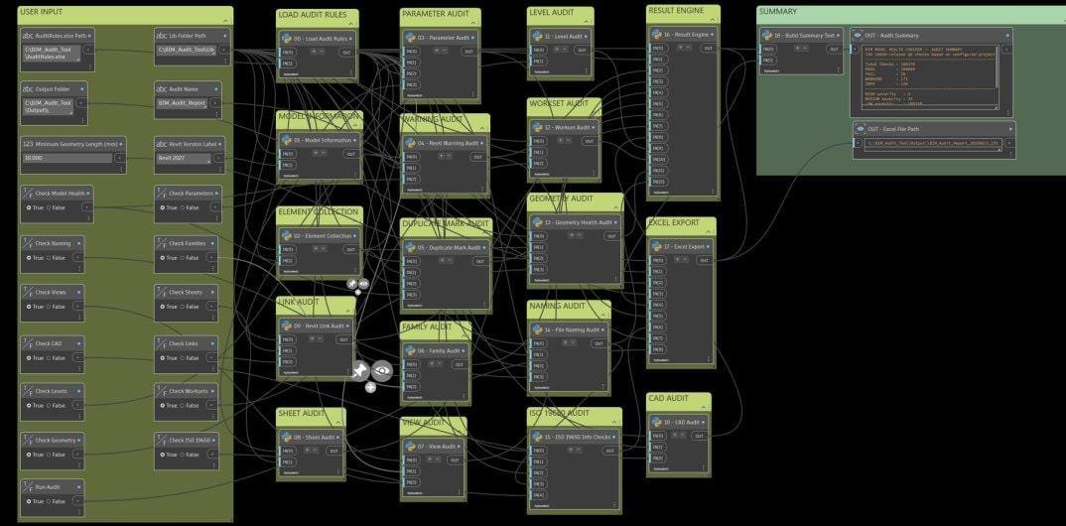Click the Python icon on 14 - File Naming Audit node
Image resolution: width=1066 pixels, height=526 pixels.
coord(537,329)
